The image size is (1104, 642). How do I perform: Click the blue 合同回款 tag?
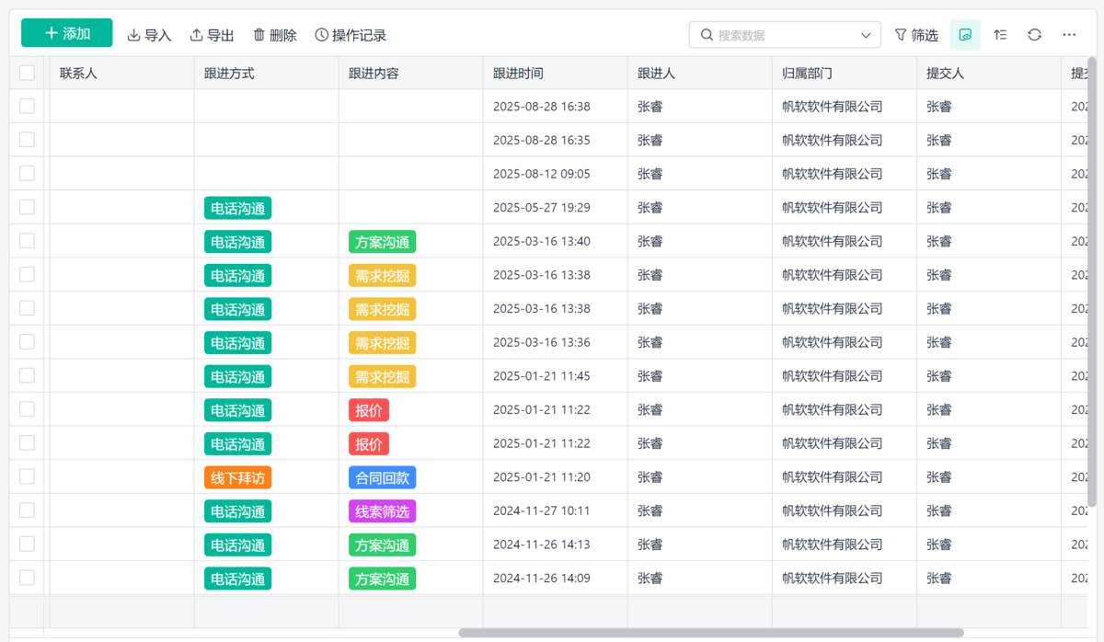point(382,477)
